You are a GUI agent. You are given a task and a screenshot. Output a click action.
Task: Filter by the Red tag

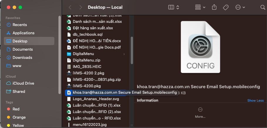tap(29, 109)
